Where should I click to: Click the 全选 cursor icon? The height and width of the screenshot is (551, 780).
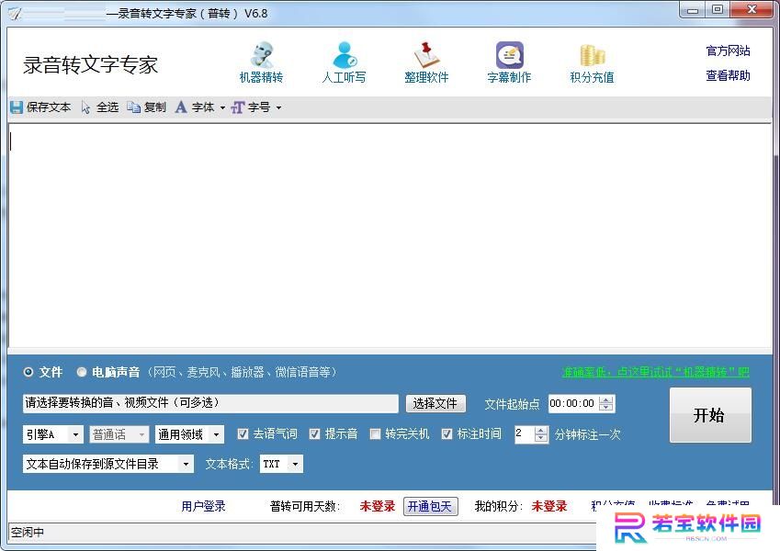86,107
